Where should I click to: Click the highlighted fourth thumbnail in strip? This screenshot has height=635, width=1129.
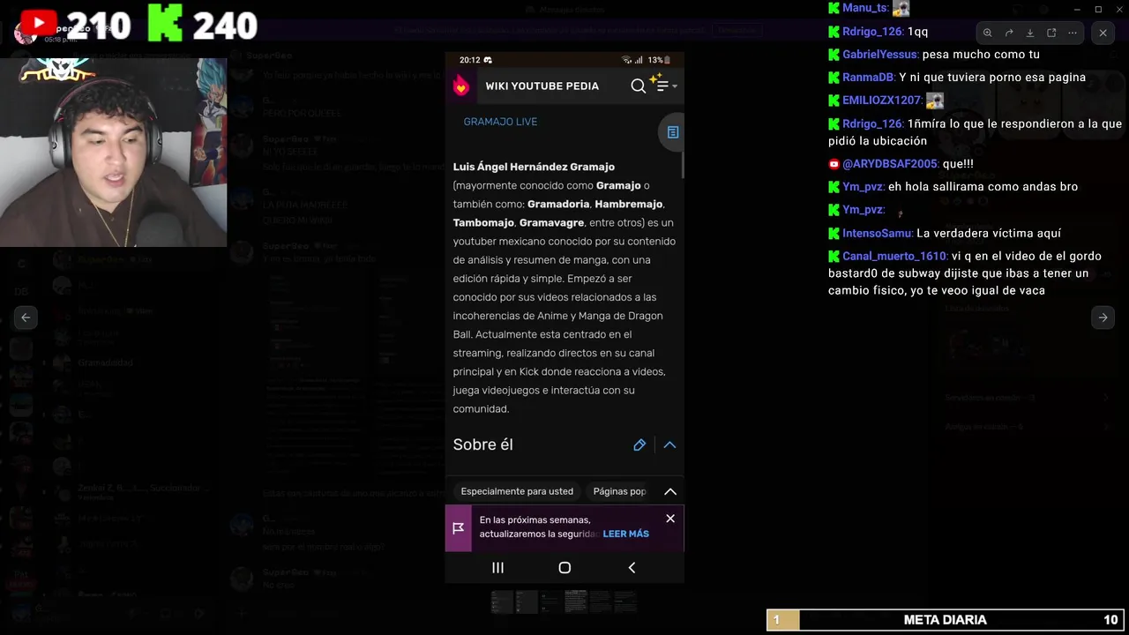(576, 601)
